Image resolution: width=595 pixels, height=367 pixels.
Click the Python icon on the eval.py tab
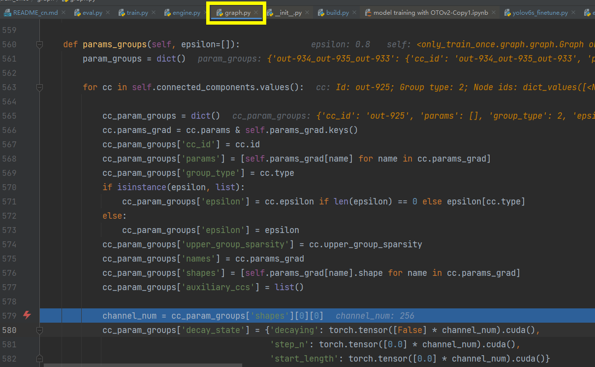click(x=78, y=12)
